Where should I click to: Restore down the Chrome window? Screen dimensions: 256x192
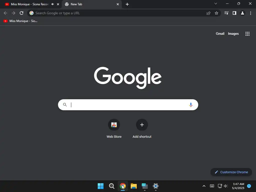(239, 3)
